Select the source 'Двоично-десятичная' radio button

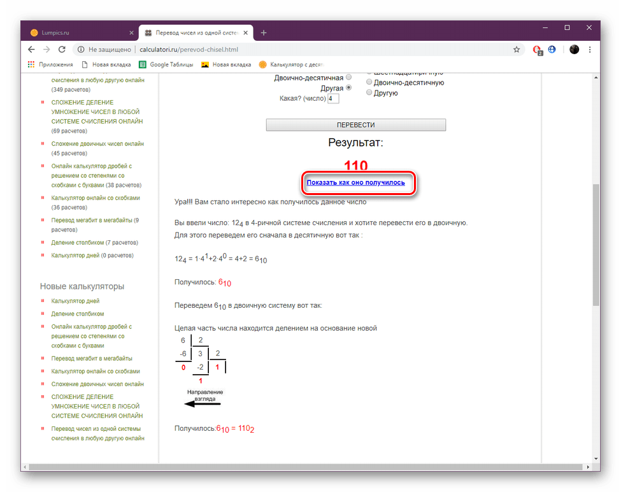348,77
